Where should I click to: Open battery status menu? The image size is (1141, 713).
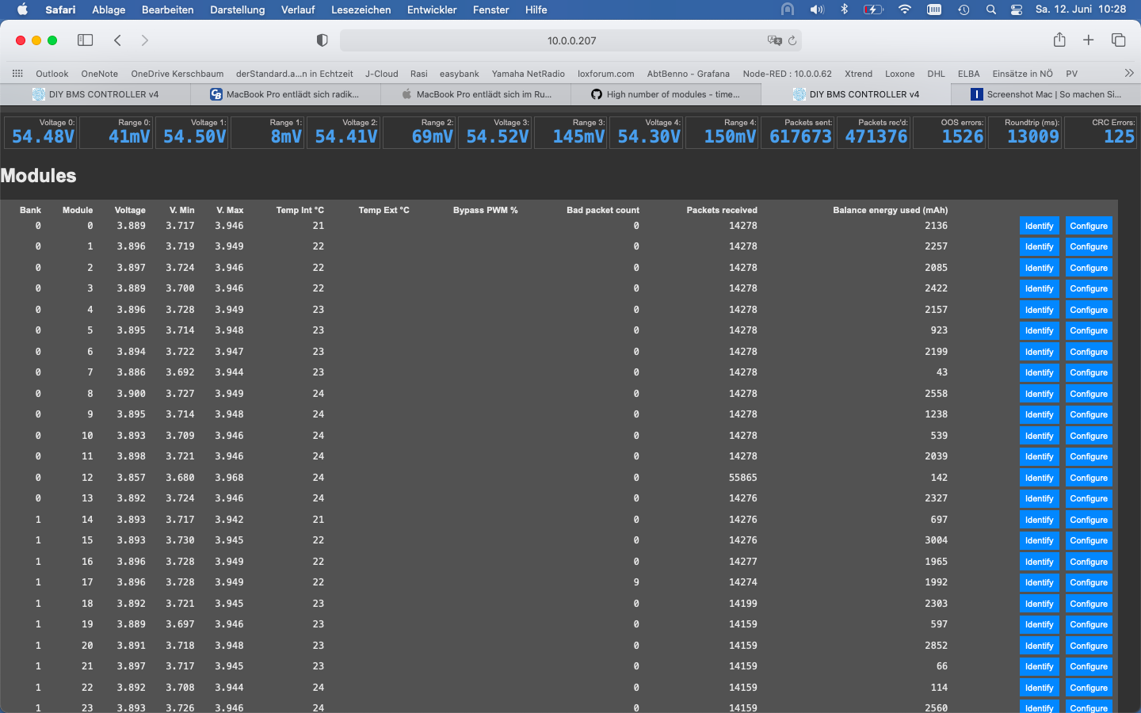pos(873,10)
